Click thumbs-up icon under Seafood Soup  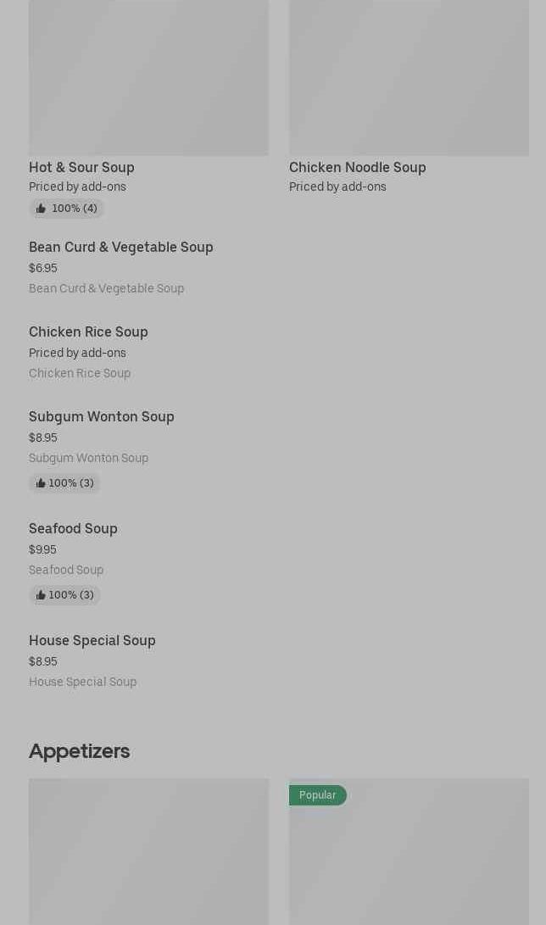[41, 595]
